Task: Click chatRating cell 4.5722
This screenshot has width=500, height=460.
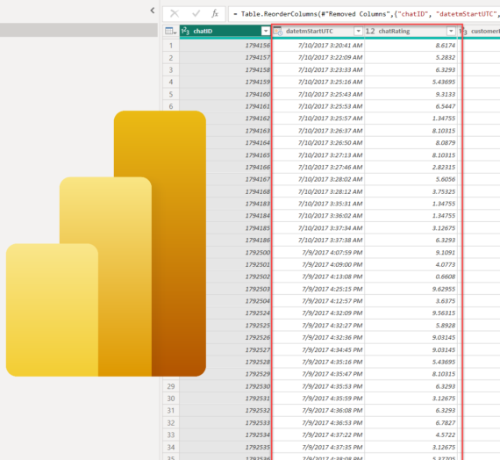Action: (411, 435)
